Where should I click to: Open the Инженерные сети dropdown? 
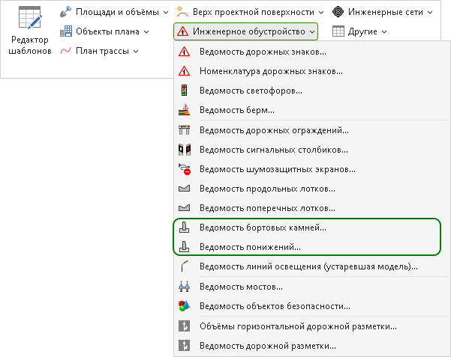tap(382, 12)
